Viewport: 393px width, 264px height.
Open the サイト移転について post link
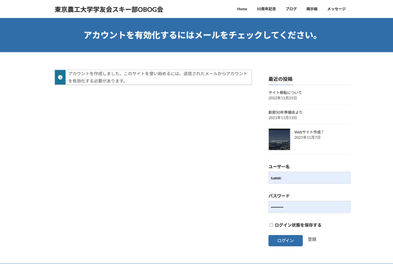(x=285, y=92)
